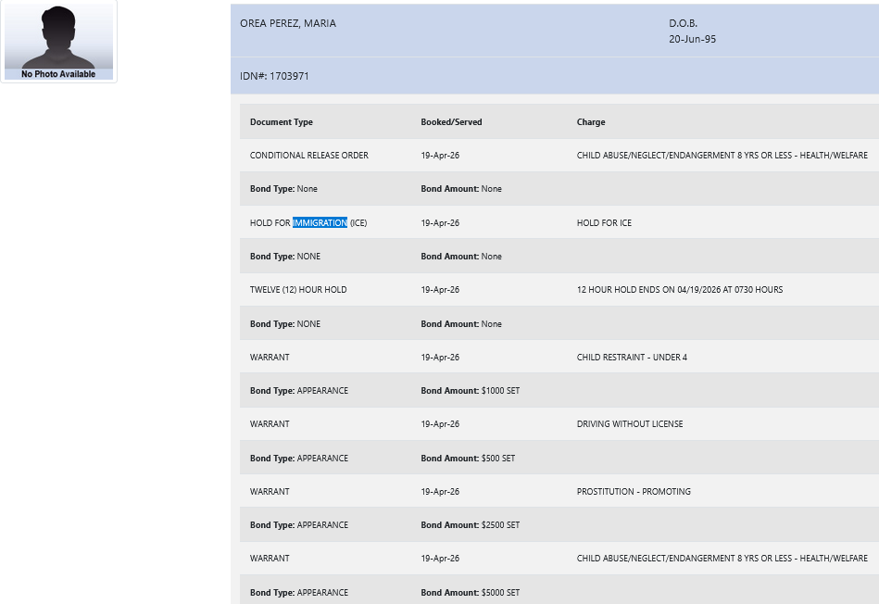This screenshot has height=604, width=879.
Task: Click the No Photo Available placeholder image
Action: (x=58, y=43)
